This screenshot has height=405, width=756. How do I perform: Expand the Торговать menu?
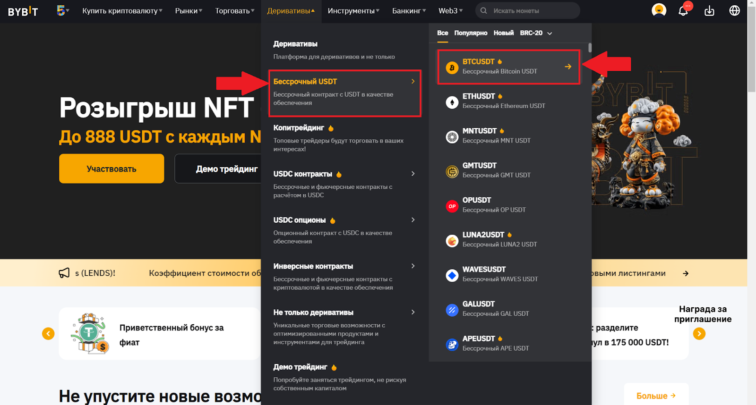235,10
